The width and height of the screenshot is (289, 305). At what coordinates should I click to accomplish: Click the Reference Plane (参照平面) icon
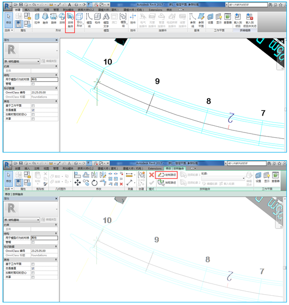coord(201,20)
